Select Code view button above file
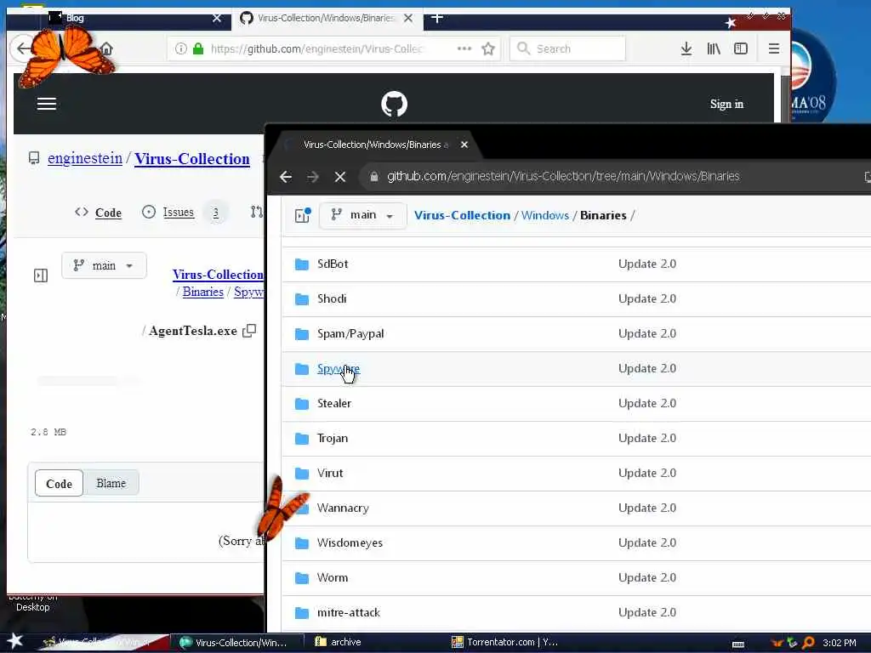Viewport: 871px width, 653px height. tap(59, 483)
